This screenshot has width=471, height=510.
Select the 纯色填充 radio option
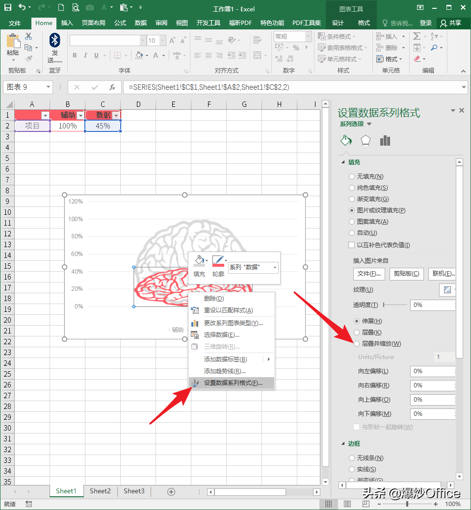coord(352,188)
